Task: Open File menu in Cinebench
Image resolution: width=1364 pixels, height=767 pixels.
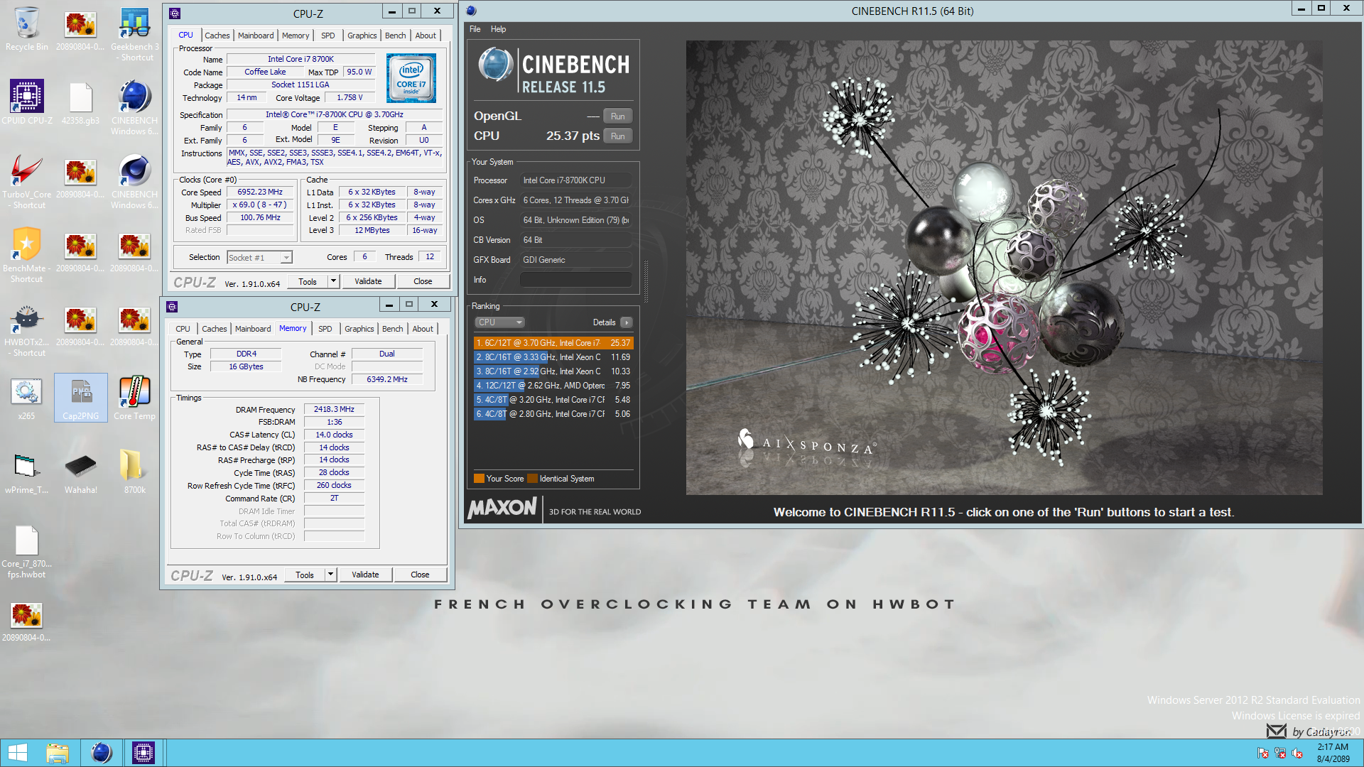Action: pos(475,29)
